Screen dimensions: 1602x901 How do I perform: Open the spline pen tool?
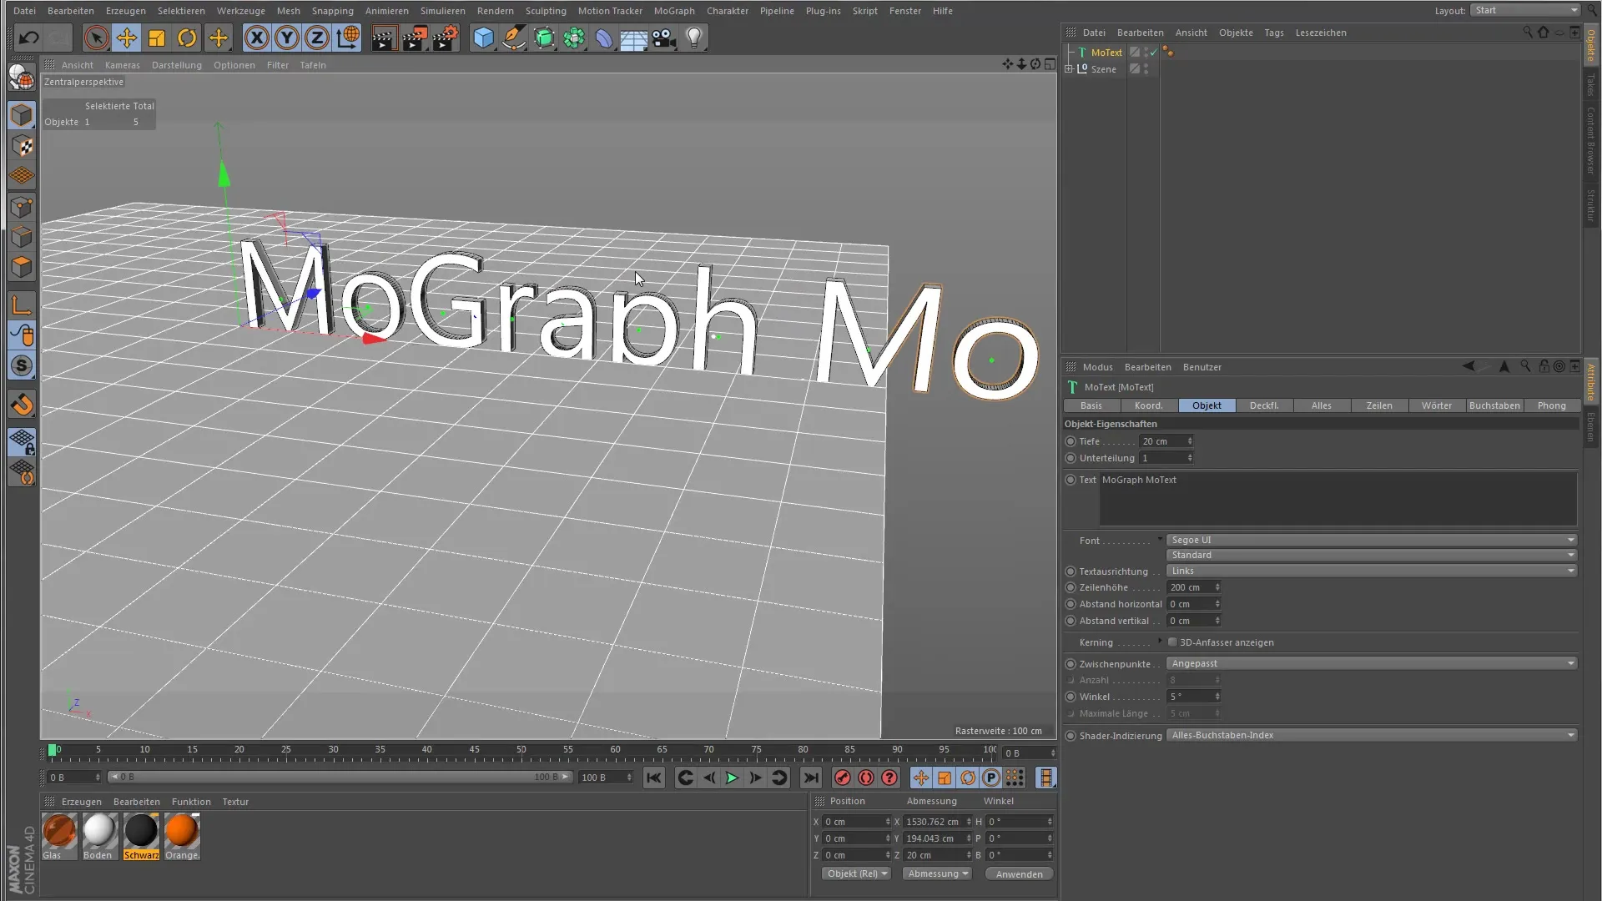click(x=514, y=38)
